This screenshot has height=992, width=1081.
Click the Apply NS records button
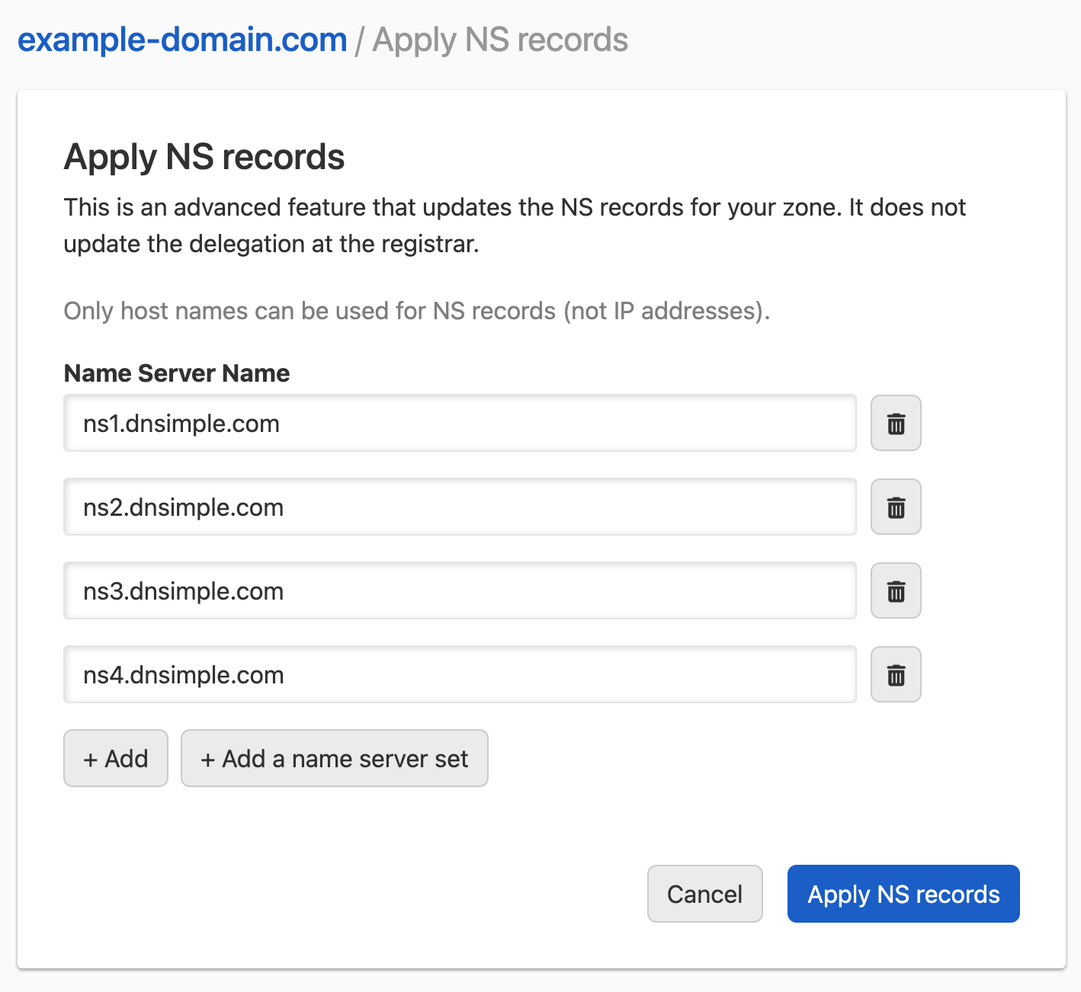pos(903,894)
